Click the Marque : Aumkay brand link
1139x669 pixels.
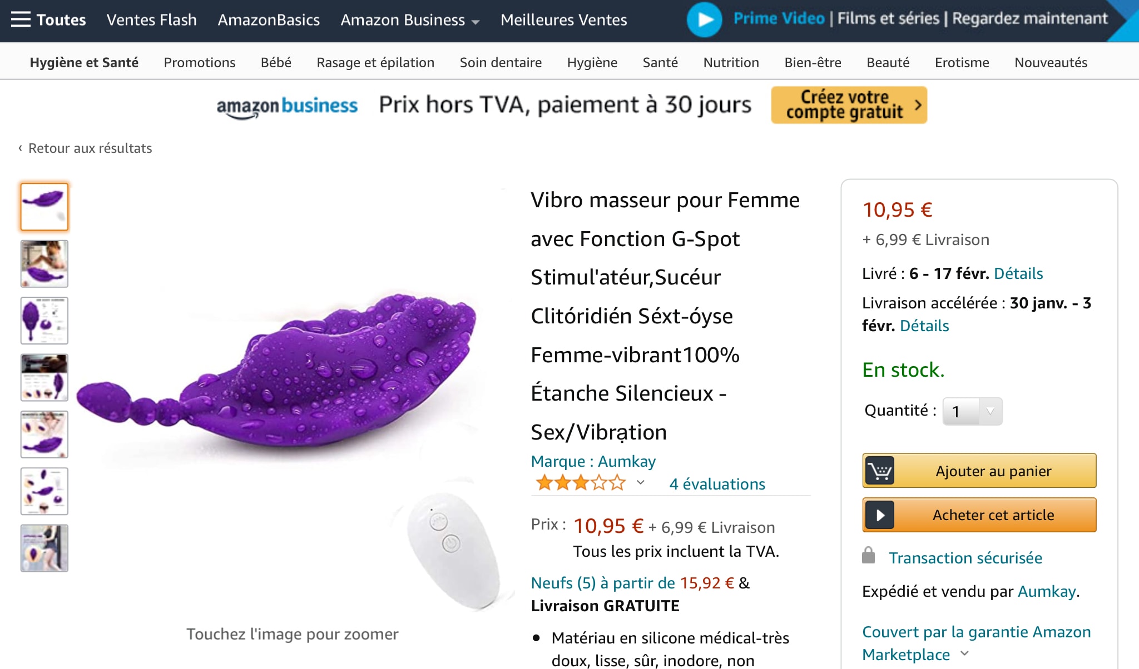(x=593, y=461)
